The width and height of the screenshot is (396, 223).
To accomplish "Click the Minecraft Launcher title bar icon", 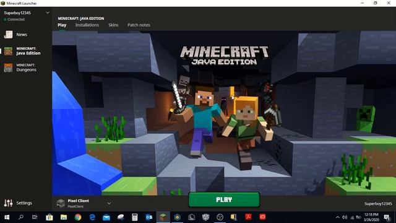I will (x=2, y=3).
